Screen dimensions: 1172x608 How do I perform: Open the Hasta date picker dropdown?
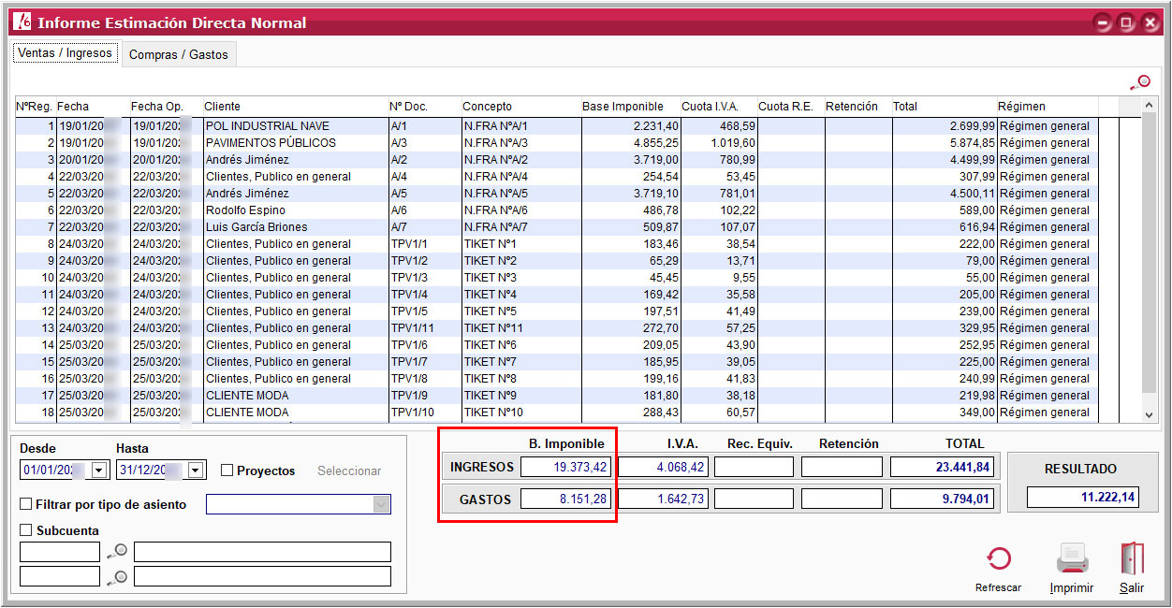[x=196, y=470]
